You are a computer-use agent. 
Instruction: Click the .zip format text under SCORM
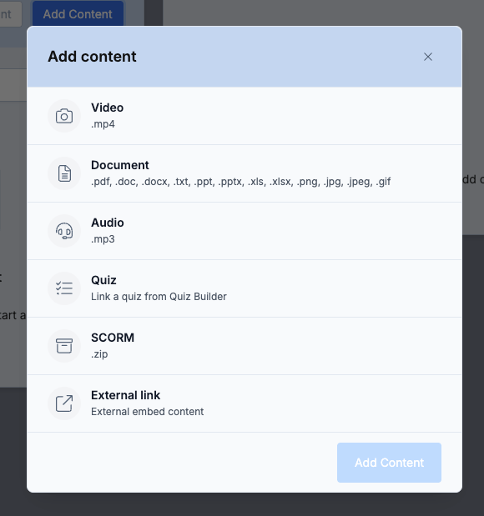point(99,354)
